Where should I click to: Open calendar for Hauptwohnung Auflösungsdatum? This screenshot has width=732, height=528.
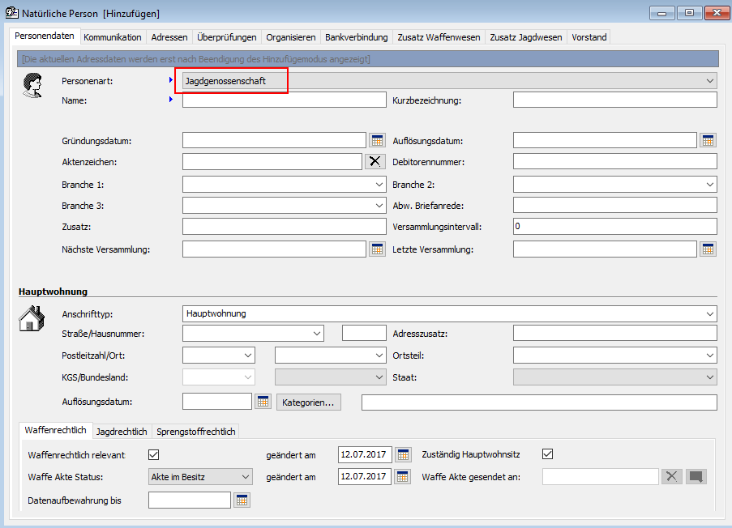[263, 402]
